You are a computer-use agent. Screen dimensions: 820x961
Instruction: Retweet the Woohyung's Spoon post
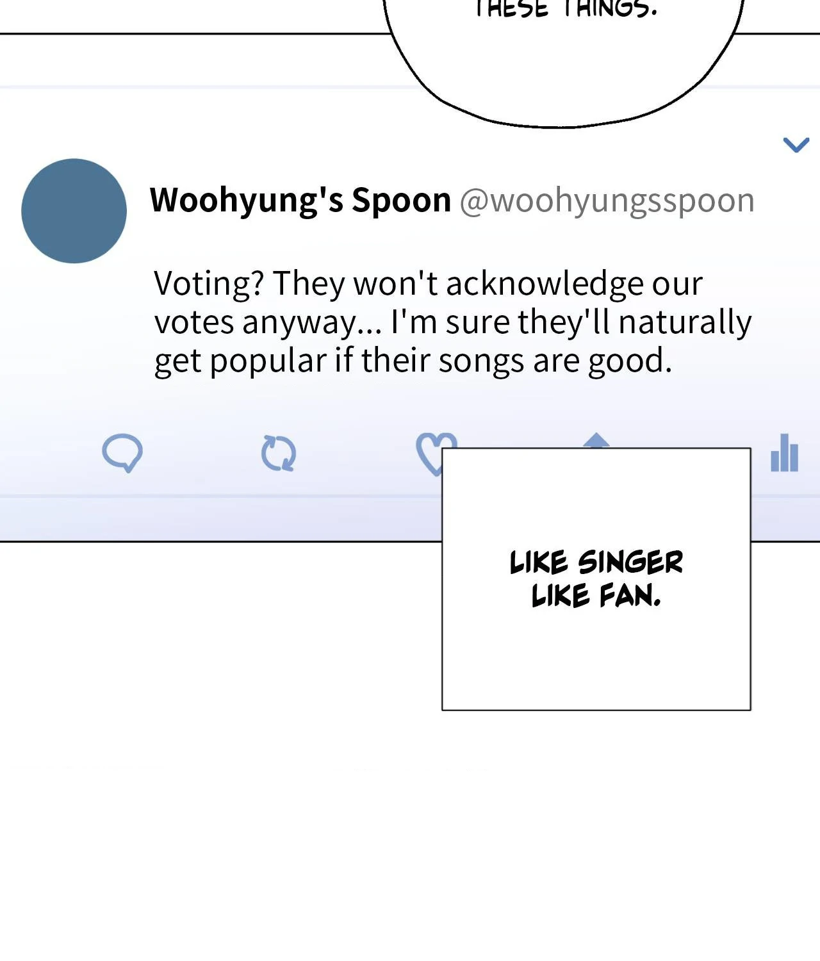[x=279, y=454]
